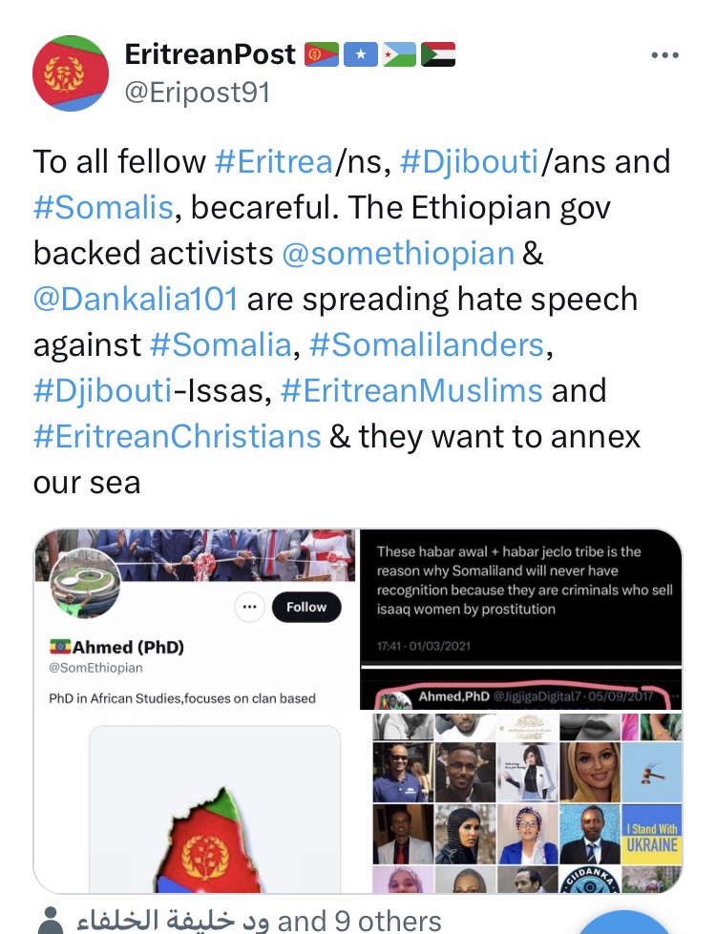This screenshot has height=934, width=716.
Task: Open the #Somalilanders hashtag
Action: 427,345
